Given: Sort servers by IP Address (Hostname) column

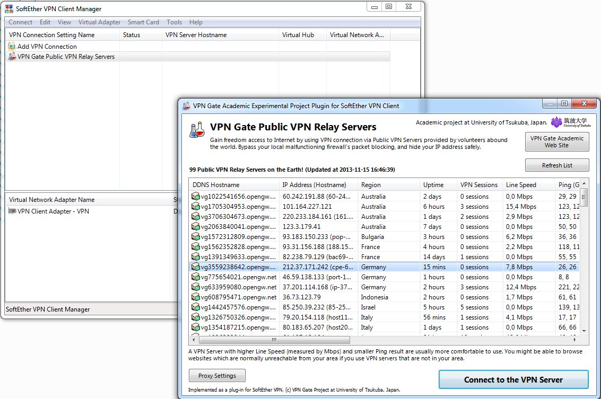Looking at the screenshot, I should (318, 184).
